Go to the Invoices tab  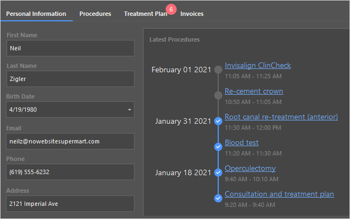point(192,14)
